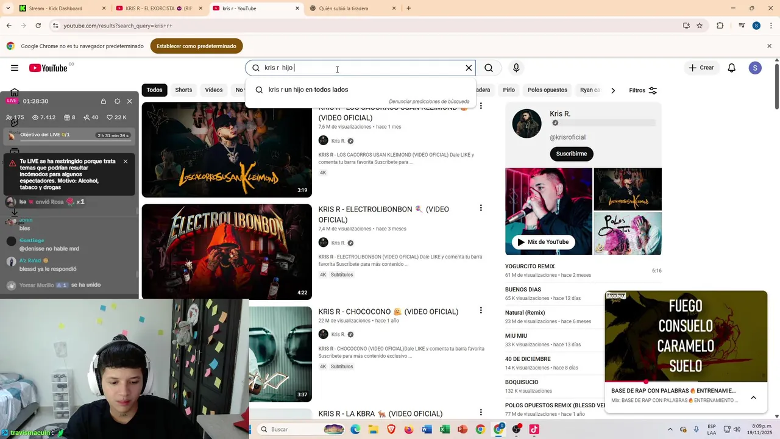Viewport: 780px width, 439px height.
Task: Click the miniplayer video showing FUEGO CONSUELO
Action: pos(686,336)
